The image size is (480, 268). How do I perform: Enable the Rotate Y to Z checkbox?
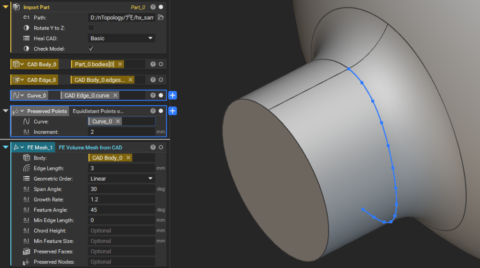click(x=91, y=28)
